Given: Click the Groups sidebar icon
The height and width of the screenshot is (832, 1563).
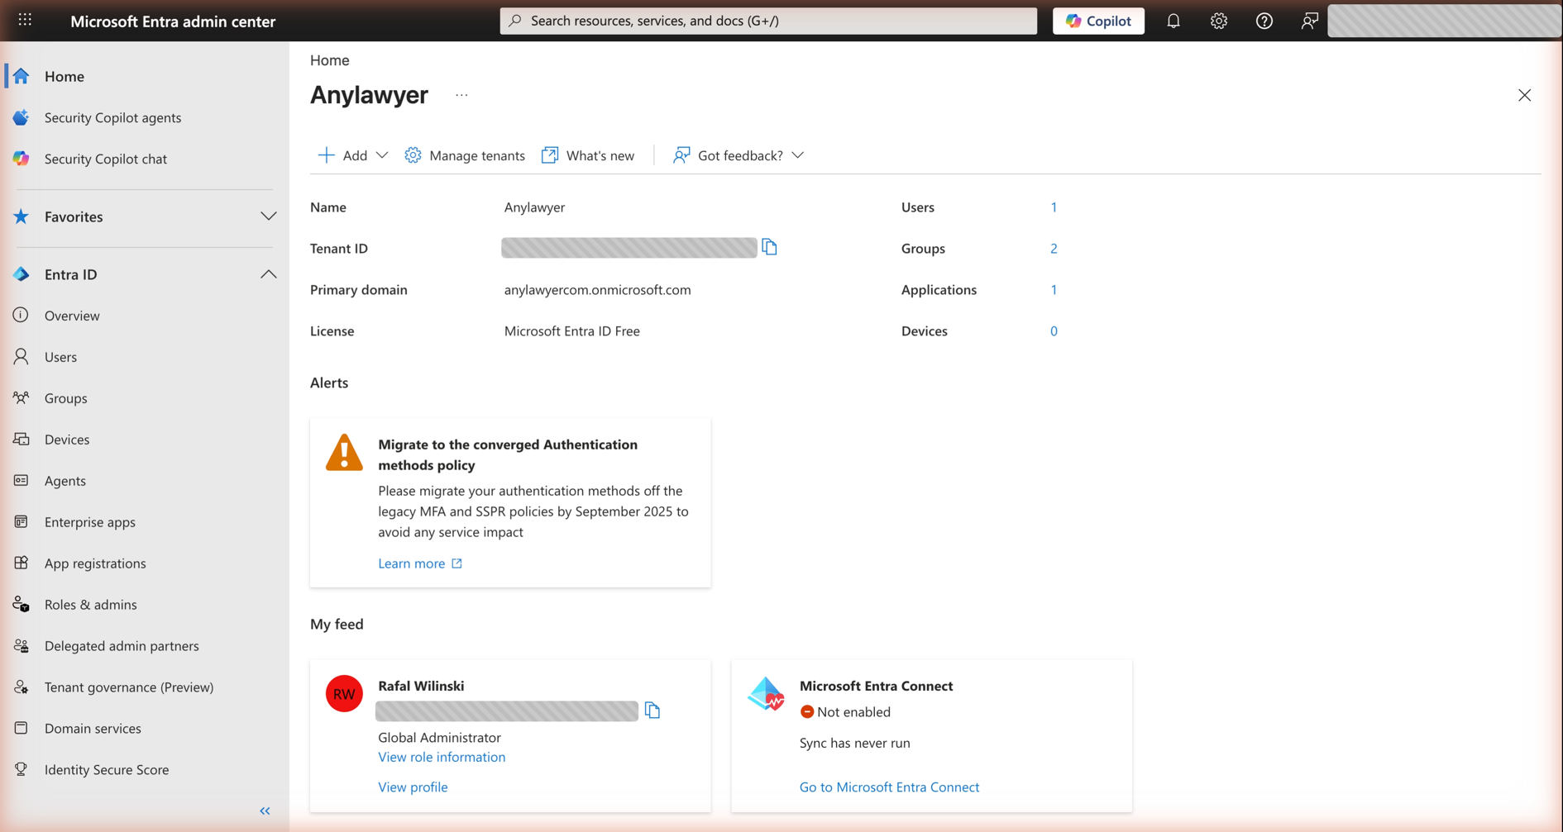Looking at the screenshot, I should [x=22, y=397].
